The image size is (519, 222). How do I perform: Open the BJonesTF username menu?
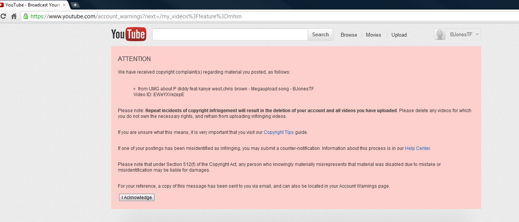(461, 34)
